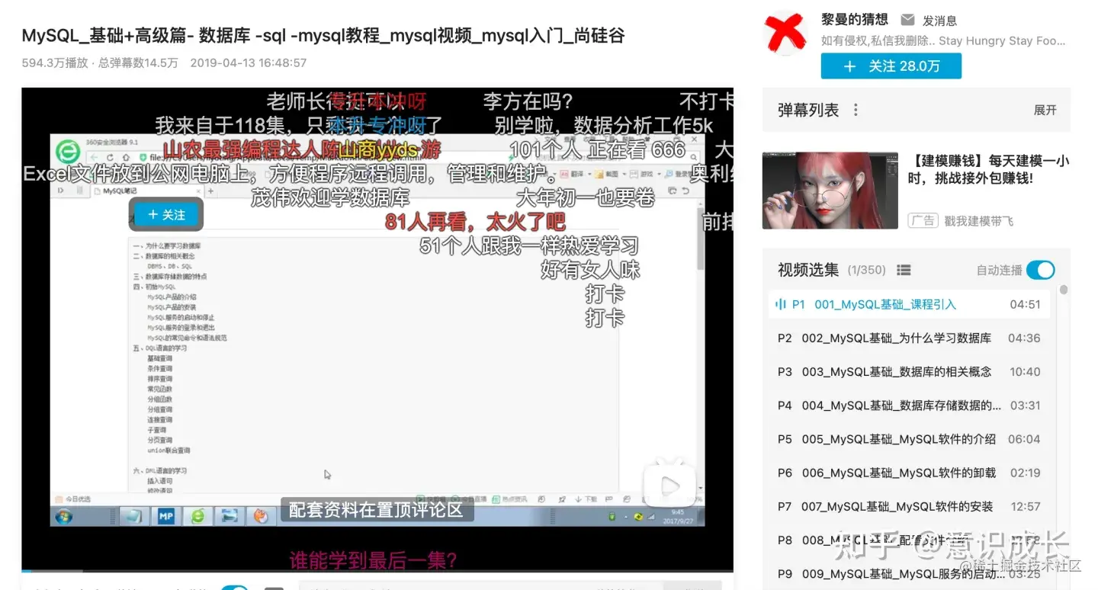The image size is (1098, 590).
Task: Click 三、数据库存储数据的特点 outline entry
Action: (x=170, y=277)
